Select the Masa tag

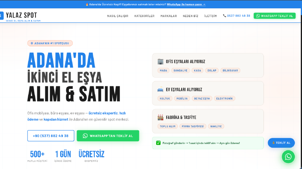pyautogui.click(x=163, y=70)
